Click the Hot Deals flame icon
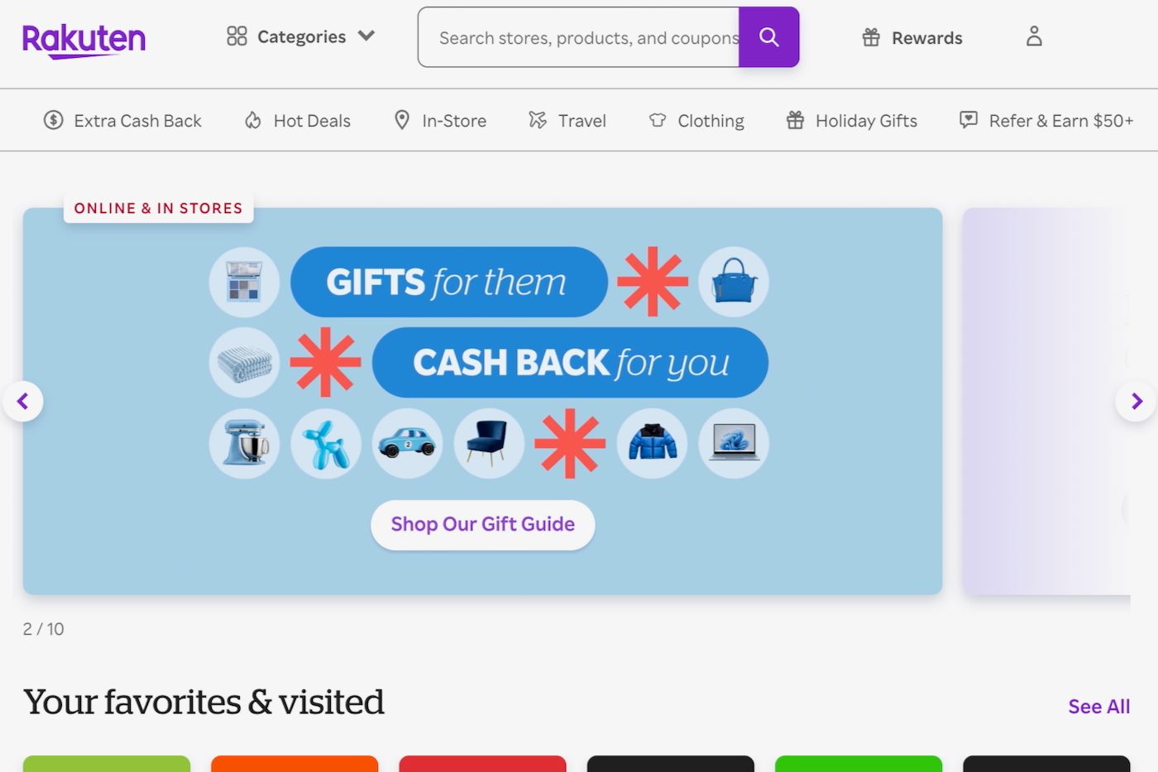The height and width of the screenshot is (772, 1158). [x=253, y=121]
